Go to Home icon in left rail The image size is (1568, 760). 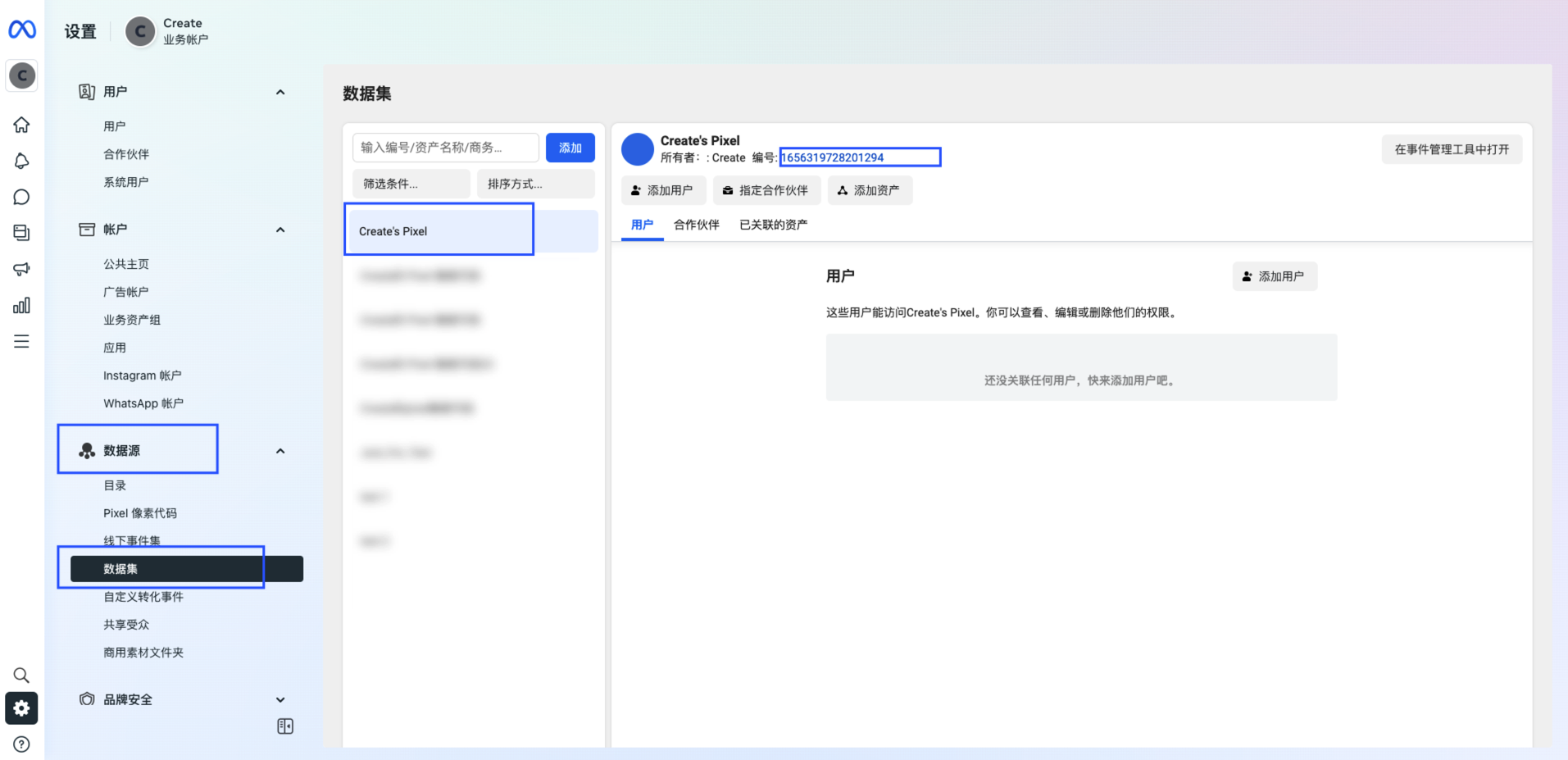click(22, 125)
